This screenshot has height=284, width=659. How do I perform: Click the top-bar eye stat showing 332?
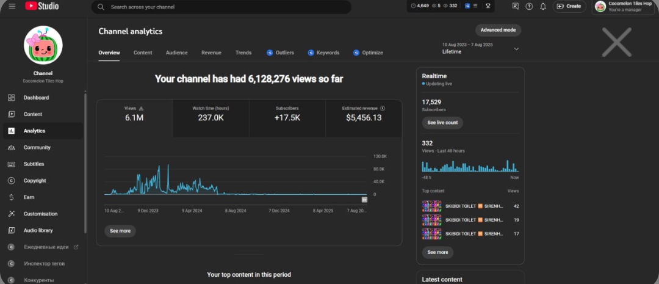click(x=450, y=6)
